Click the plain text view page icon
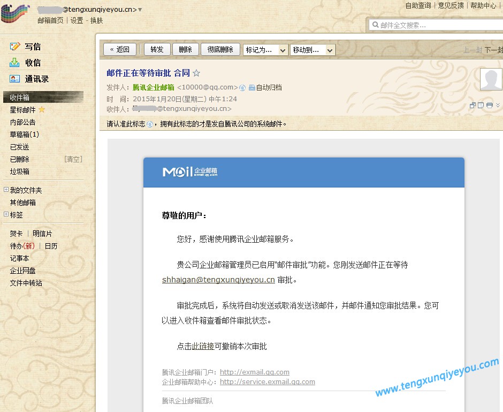This screenshot has width=503, height=412. pos(481,106)
